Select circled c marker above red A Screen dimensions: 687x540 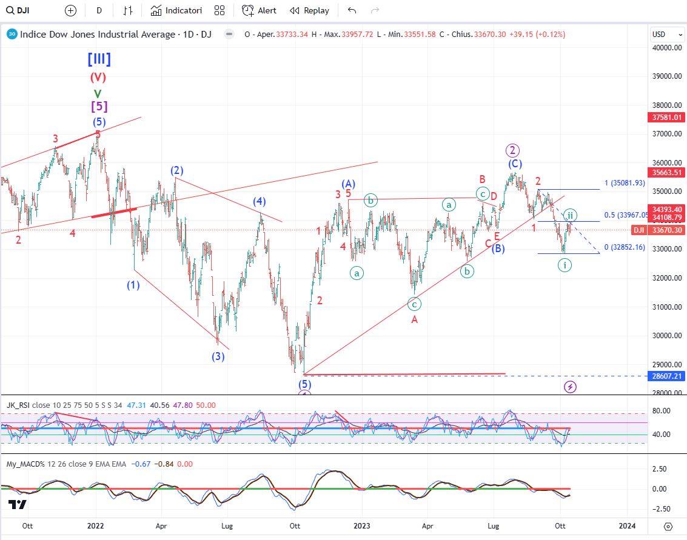click(414, 304)
